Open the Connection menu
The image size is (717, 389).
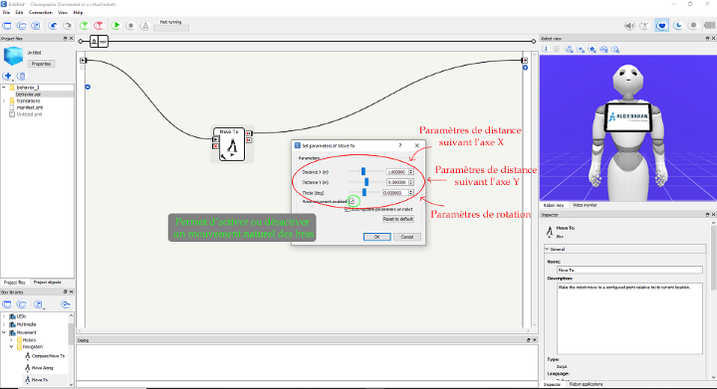click(40, 12)
